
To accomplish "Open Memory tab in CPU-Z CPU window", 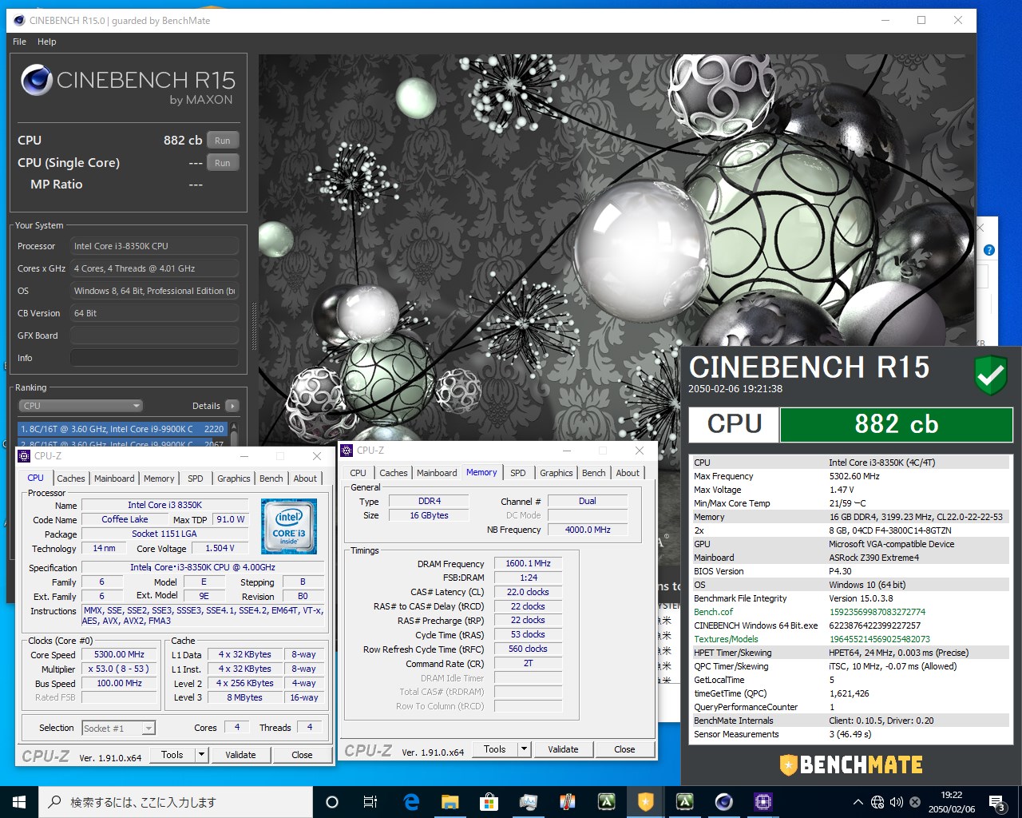I will 159,478.
